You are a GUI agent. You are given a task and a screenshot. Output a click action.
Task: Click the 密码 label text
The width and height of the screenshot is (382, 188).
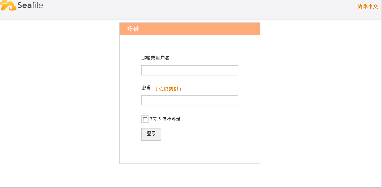point(146,88)
